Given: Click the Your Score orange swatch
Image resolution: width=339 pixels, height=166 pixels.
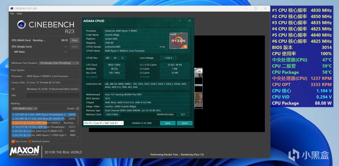Looking at the screenshot, I should pyautogui.click(x=13, y=141).
